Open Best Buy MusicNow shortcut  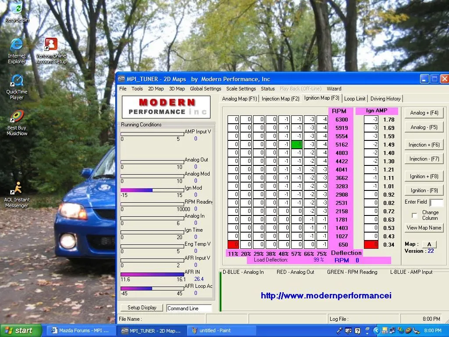17,118
